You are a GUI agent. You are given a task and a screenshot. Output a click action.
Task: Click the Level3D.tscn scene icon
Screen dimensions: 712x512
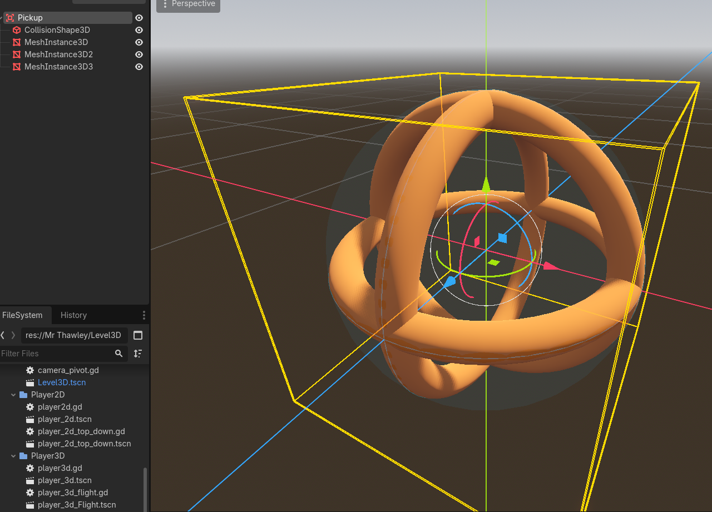[x=30, y=382]
